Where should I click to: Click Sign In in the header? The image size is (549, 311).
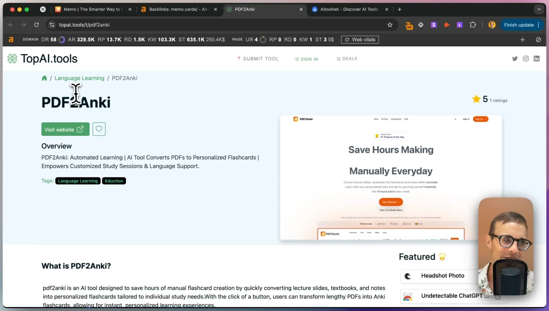[x=306, y=59]
